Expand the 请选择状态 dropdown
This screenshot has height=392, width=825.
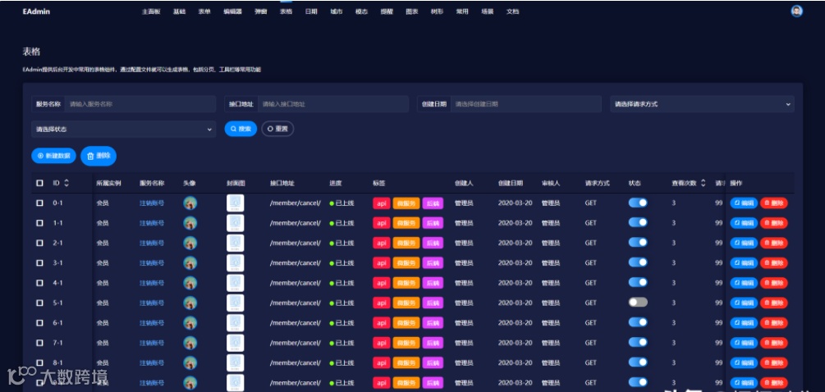click(x=124, y=130)
